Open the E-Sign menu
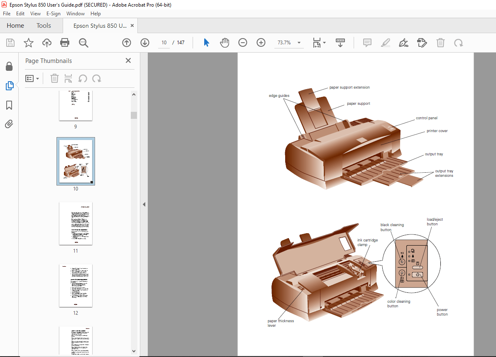Image resolution: width=496 pixels, height=357 pixels. 54,14
